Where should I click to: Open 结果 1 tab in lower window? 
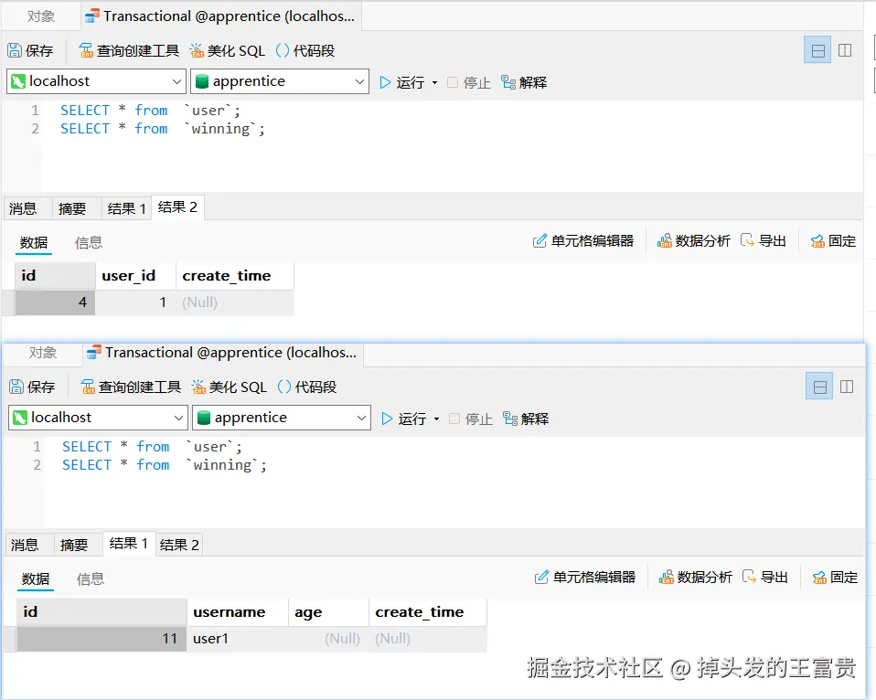pyautogui.click(x=129, y=543)
